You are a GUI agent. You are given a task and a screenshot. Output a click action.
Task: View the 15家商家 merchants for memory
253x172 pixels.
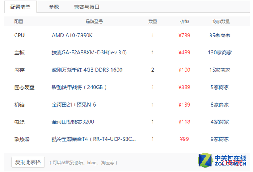pos(220,70)
